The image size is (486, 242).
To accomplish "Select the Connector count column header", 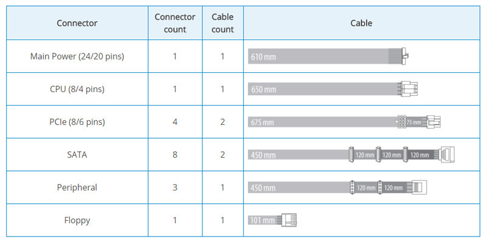I will point(175,23).
